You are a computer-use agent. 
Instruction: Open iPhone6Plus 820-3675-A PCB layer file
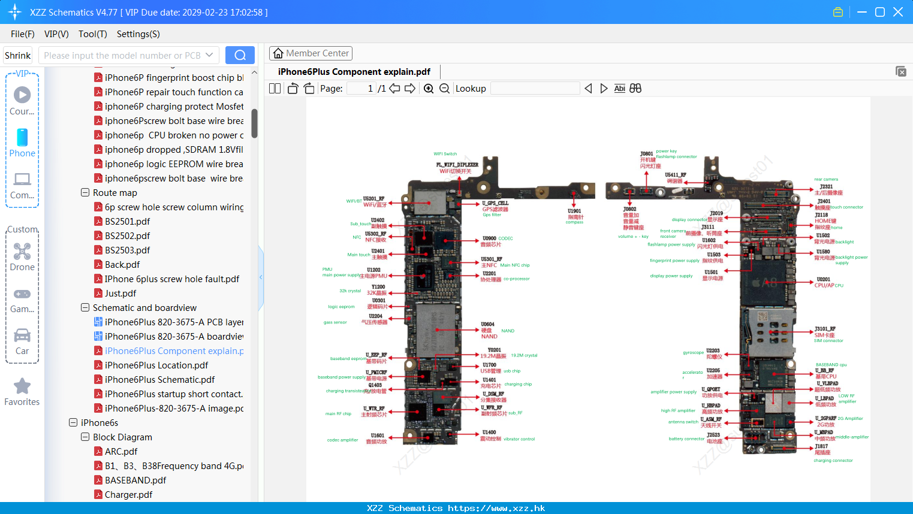click(168, 322)
